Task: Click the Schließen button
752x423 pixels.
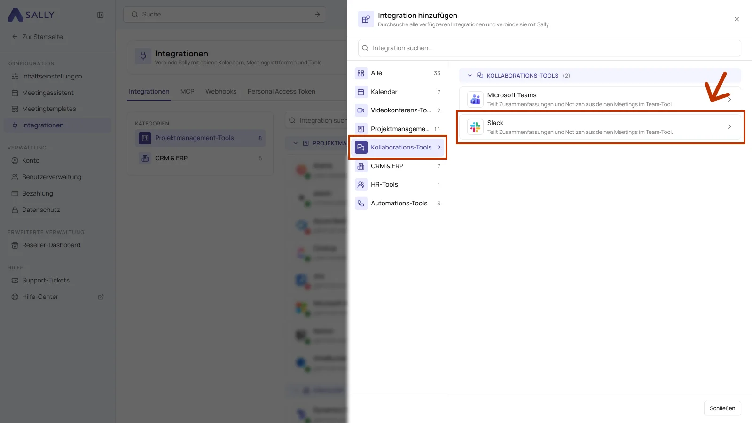Action: coord(722,408)
